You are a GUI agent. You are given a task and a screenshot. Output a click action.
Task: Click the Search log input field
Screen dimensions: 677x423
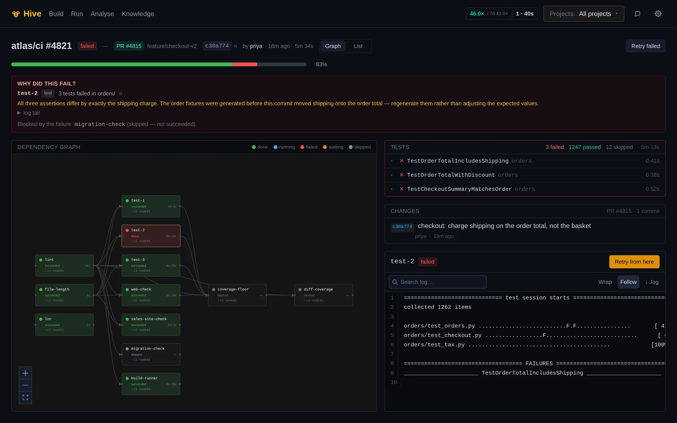[x=438, y=282]
